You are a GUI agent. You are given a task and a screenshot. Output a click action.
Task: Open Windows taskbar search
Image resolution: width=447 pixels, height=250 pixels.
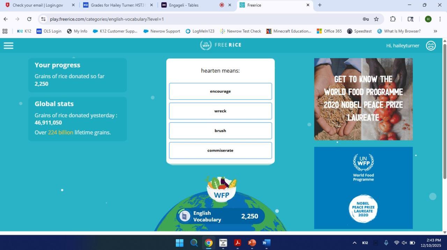[x=194, y=243]
